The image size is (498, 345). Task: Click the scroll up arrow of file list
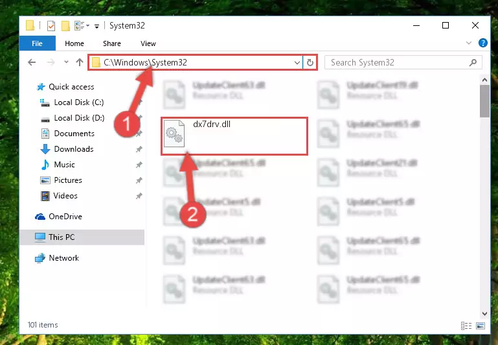(484, 80)
